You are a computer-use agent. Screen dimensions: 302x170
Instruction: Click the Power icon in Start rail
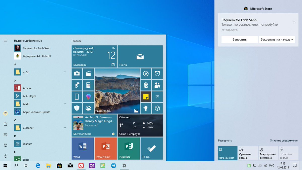click(6, 156)
